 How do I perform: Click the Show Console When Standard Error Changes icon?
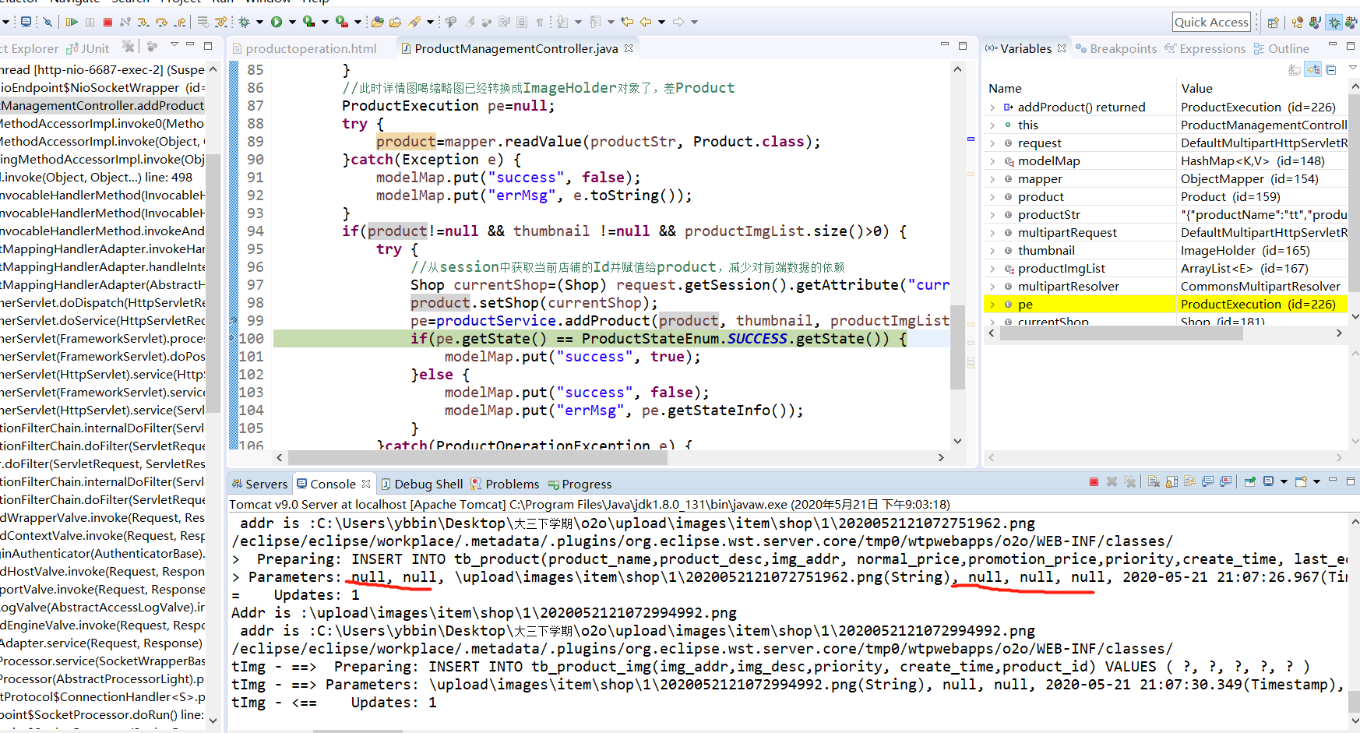[1225, 481]
